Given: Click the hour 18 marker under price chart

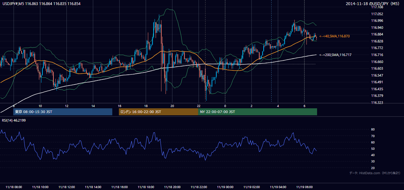Looking at the screenshot, I should click(146, 106).
